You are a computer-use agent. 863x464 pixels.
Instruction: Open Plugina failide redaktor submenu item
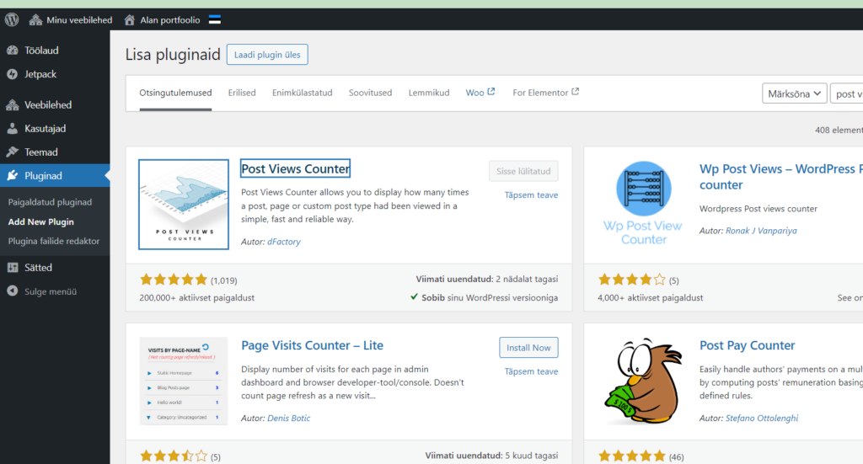(x=54, y=241)
